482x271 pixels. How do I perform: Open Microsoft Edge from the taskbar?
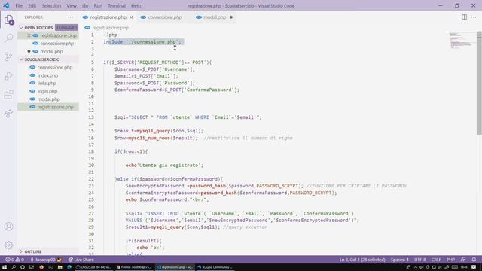coord(69,267)
